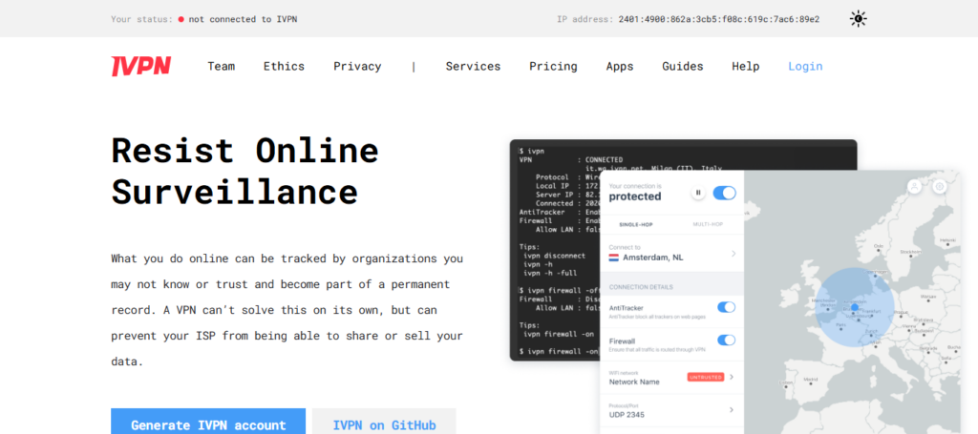This screenshot has height=434, width=978.
Task: Open the account profile icon on the map
Action: [914, 186]
